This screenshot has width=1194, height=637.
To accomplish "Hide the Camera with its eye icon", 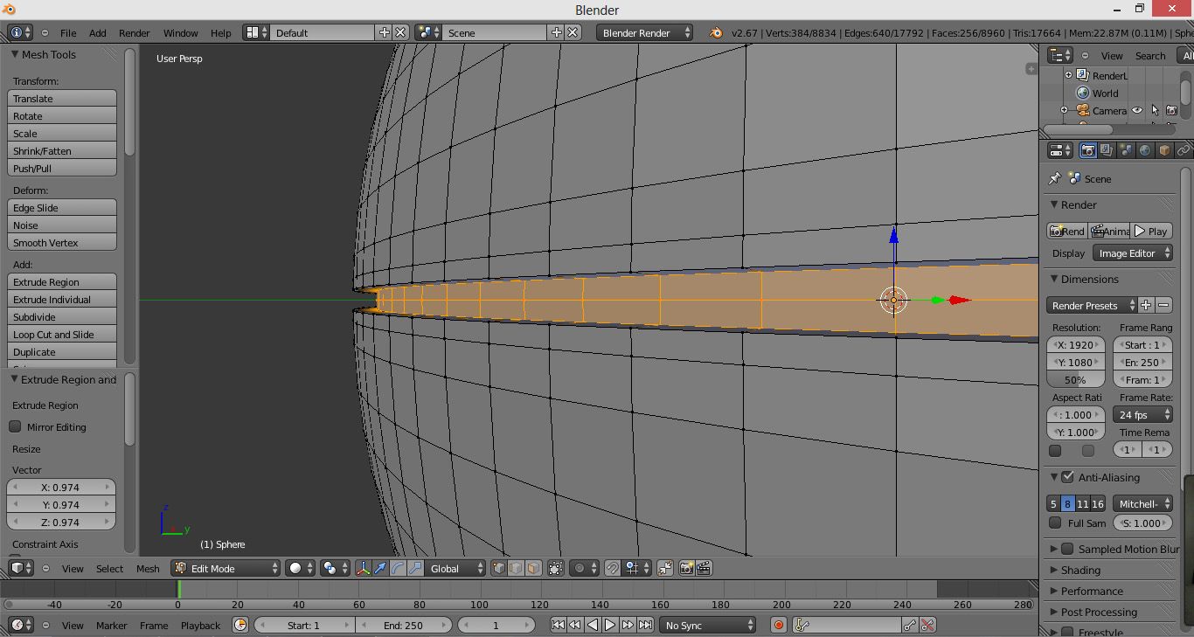I will [1137, 111].
